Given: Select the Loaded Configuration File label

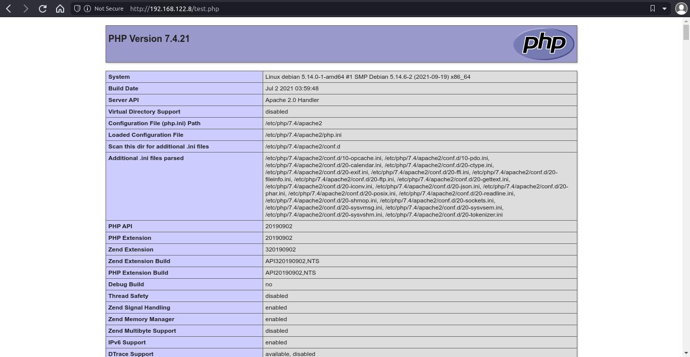Looking at the screenshot, I should point(146,135).
